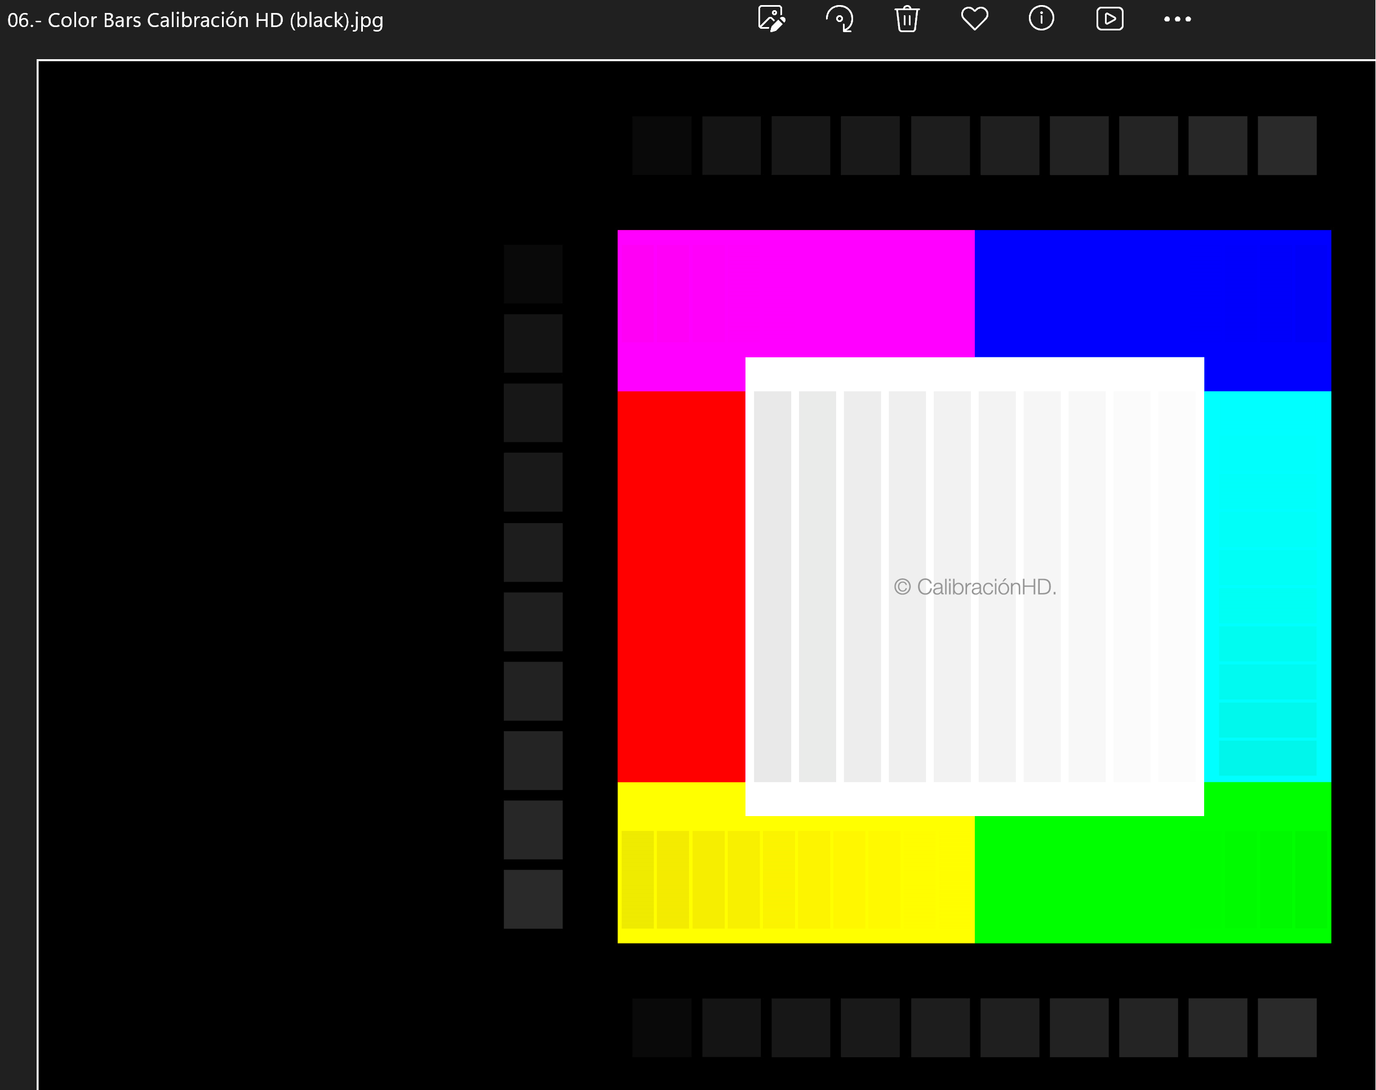This screenshot has height=1090, width=1376.
Task: Click the Color Bars file name title
Action: coord(195,20)
